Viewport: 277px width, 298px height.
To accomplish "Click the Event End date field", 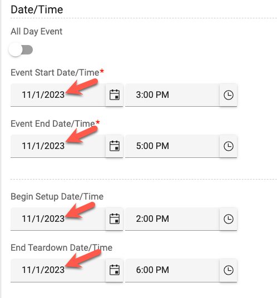I will tap(58, 146).
